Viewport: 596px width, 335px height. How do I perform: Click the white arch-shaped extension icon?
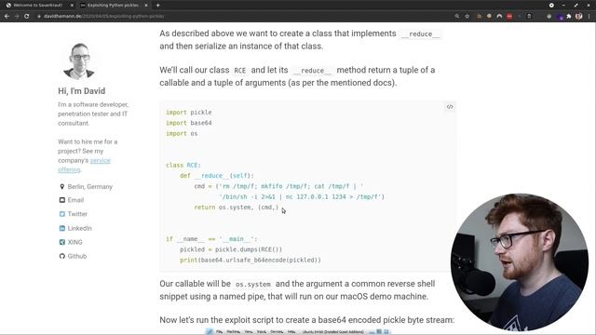[x=499, y=17]
